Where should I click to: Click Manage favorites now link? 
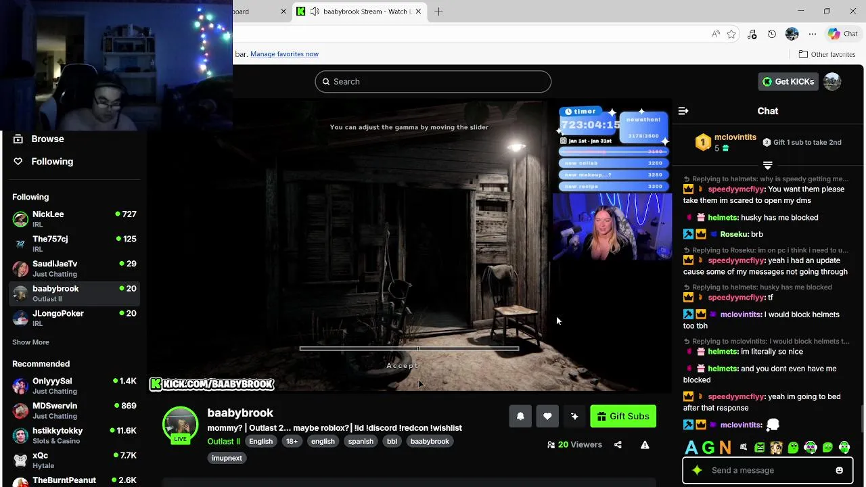[x=284, y=54]
